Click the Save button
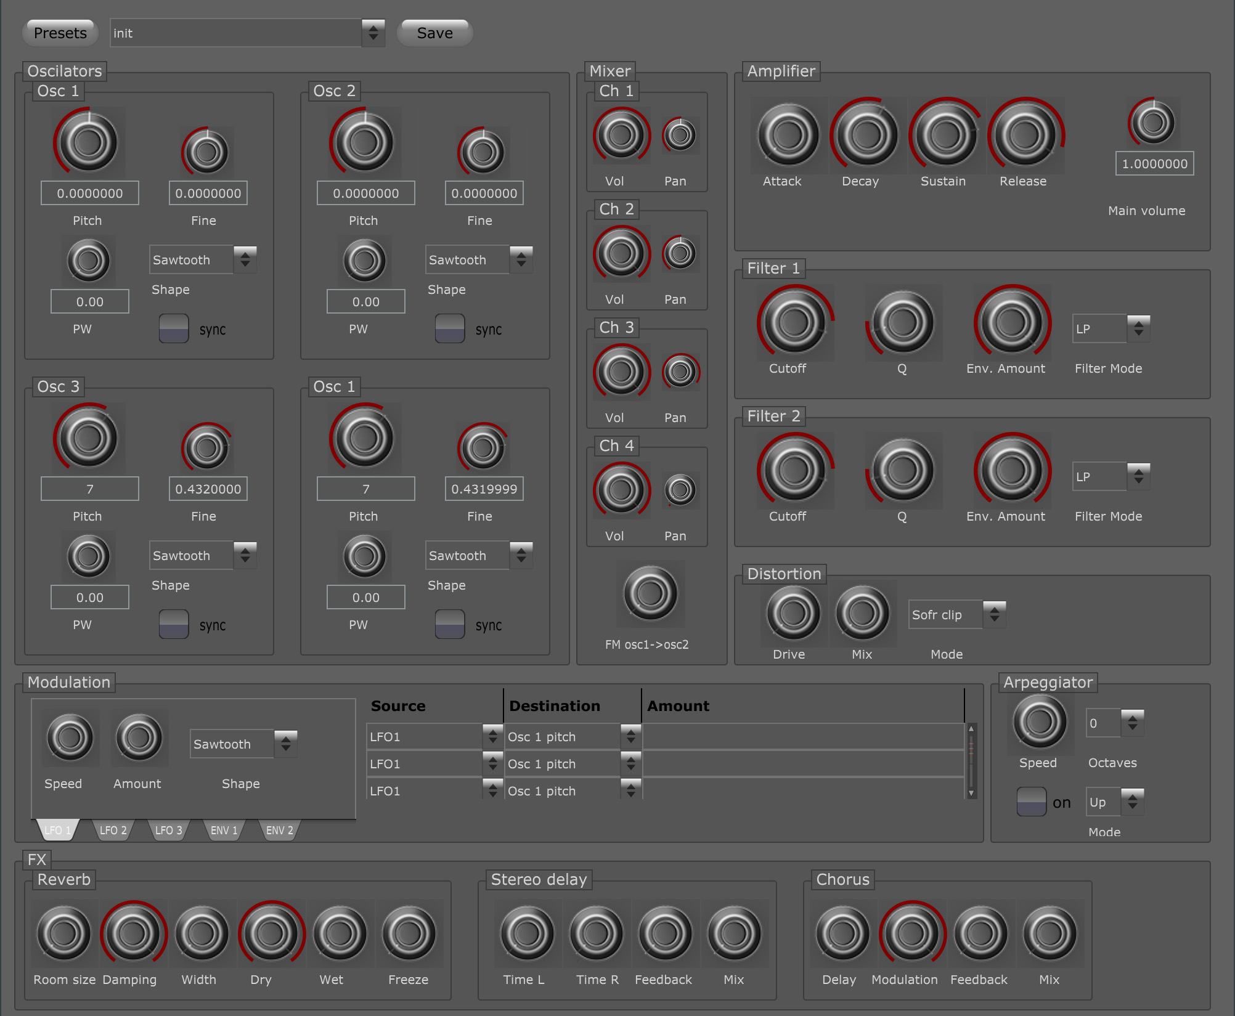The height and width of the screenshot is (1016, 1235). [434, 33]
